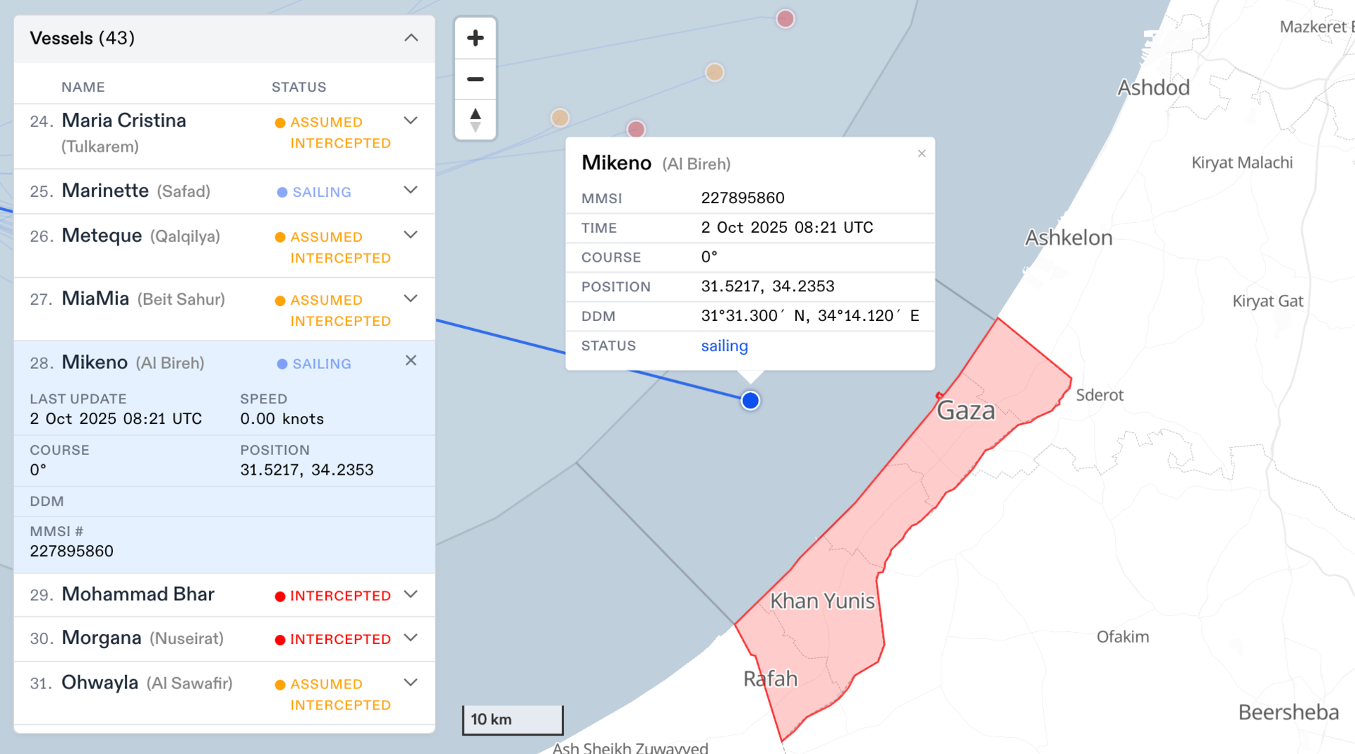Zoom in on the map
The image size is (1355, 754).
tap(475, 38)
